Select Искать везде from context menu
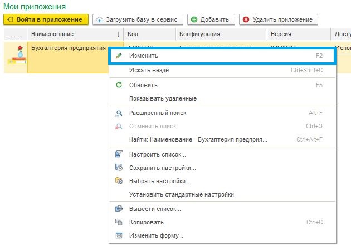Image resolution: width=351 pixels, height=251 pixels. pyautogui.click(x=149, y=71)
